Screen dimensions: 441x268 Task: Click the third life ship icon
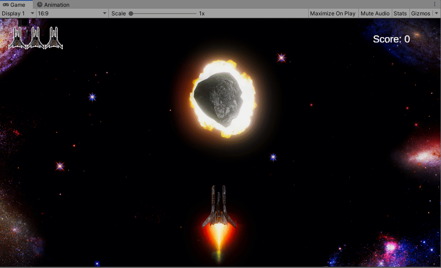54,38
